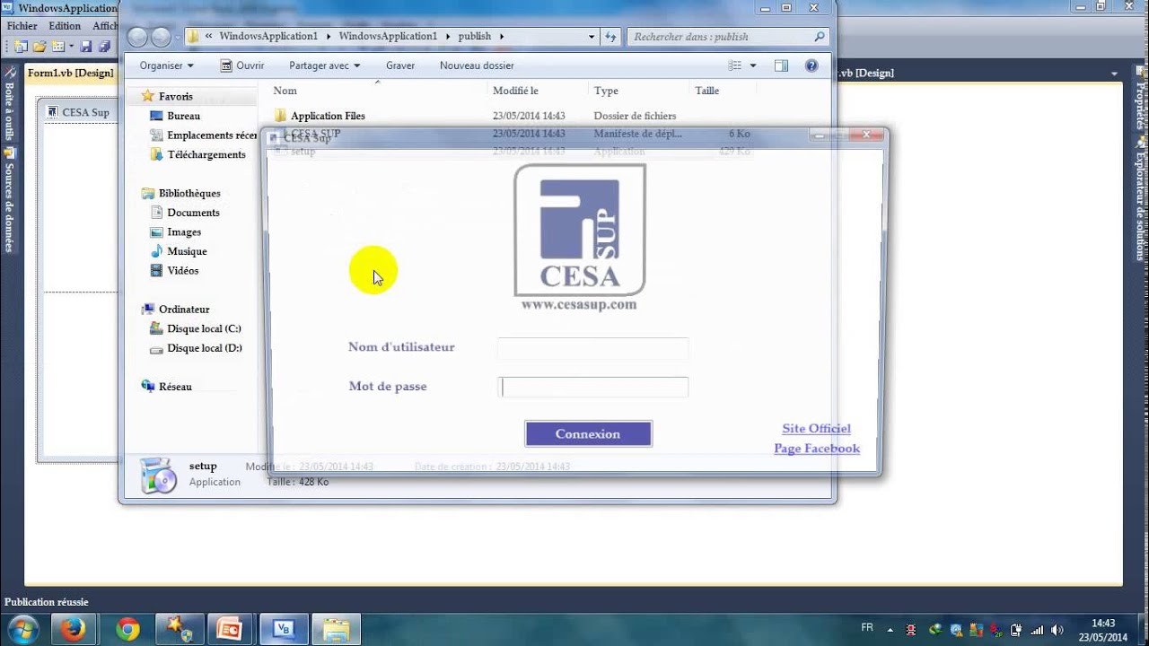Viewport: 1149px width, 646px height.
Task: Click the Connexion button in CESA Sup
Action: (x=588, y=434)
